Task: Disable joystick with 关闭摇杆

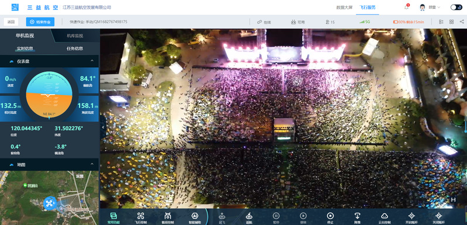Action: click(439, 217)
